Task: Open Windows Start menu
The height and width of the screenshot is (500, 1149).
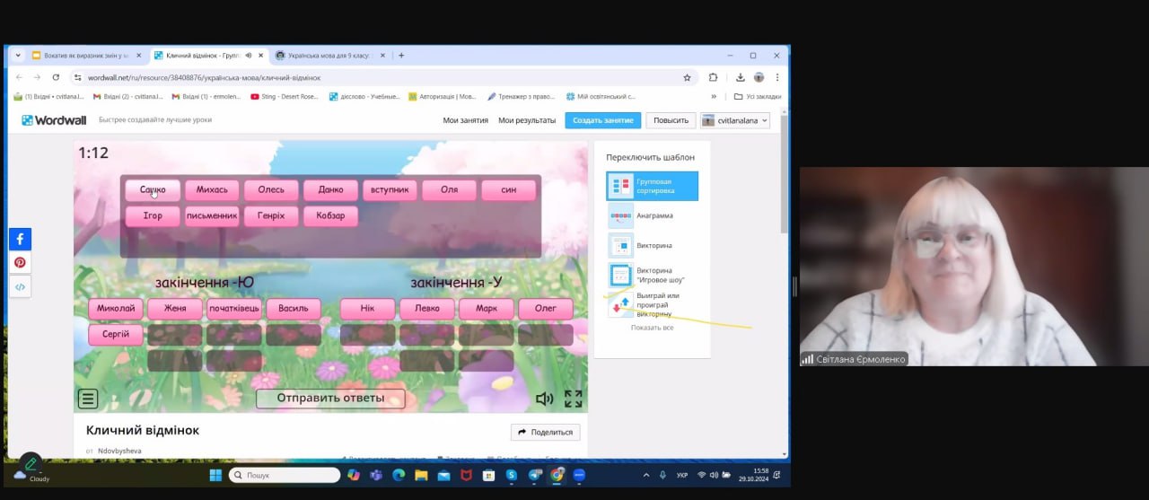Action: [215, 475]
